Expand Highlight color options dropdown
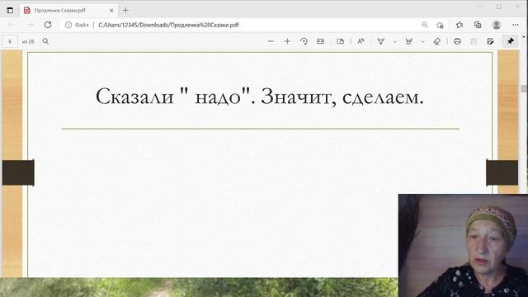The width and height of the screenshot is (528, 297). (x=423, y=42)
